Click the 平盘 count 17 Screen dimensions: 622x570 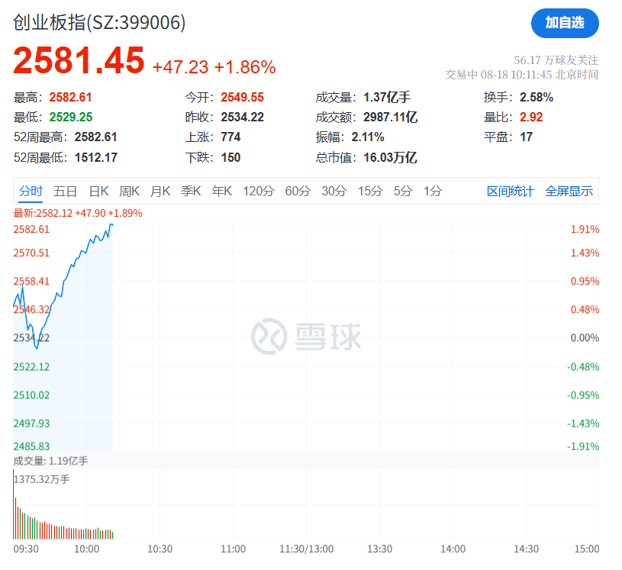(x=526, y=137)
